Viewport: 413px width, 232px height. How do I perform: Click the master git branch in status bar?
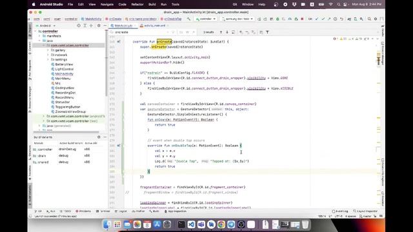tap(365, 217)
